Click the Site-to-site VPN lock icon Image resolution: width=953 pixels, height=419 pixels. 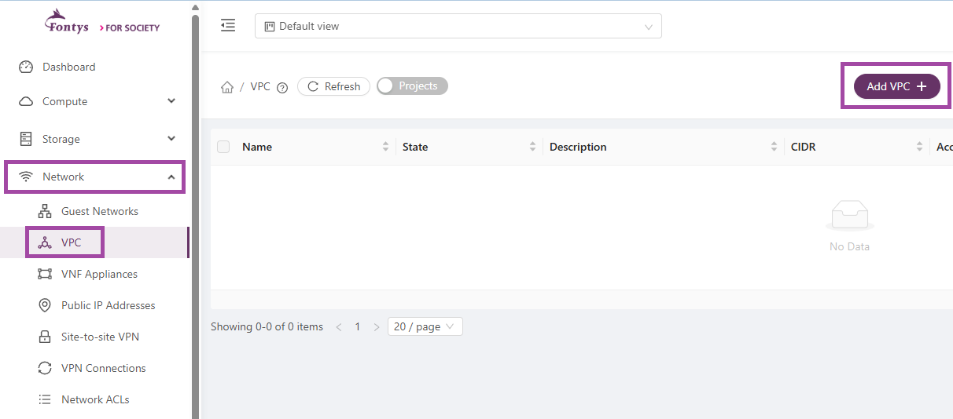pyautogui.click(x=45, y=337)
